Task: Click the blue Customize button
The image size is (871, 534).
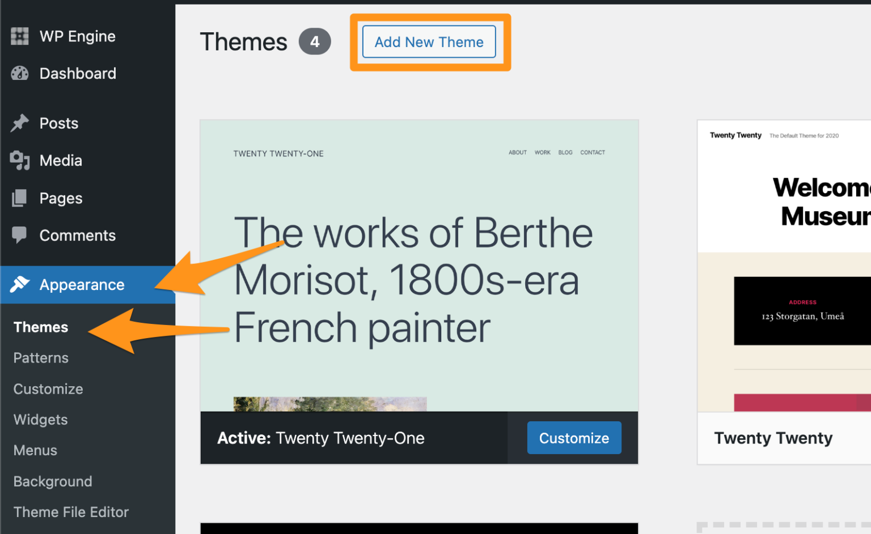Action: [x=574, y=438]
